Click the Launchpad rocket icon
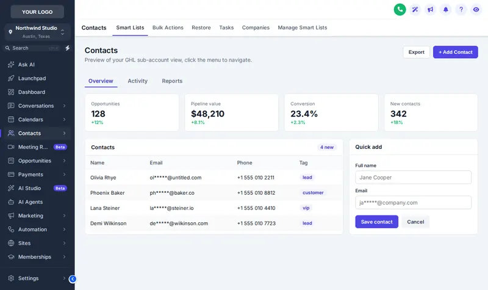Viewport: 488px width, 290px height. [11, 78]
